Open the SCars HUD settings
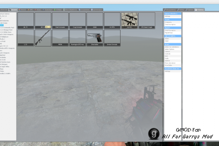219x146 pixels. pyautogui.click(x=173, y=56)
